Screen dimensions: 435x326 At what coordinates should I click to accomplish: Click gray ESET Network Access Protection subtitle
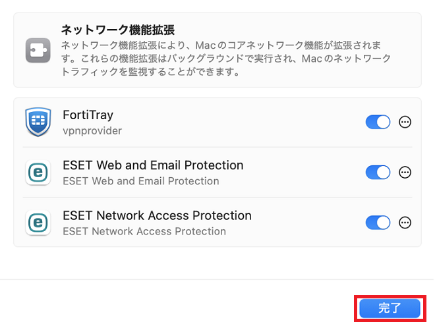(x=144, y=231)
